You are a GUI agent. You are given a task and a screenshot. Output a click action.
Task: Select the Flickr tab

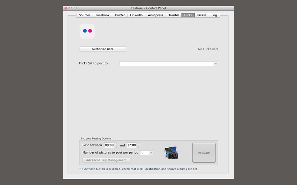[x=188, y=15]
